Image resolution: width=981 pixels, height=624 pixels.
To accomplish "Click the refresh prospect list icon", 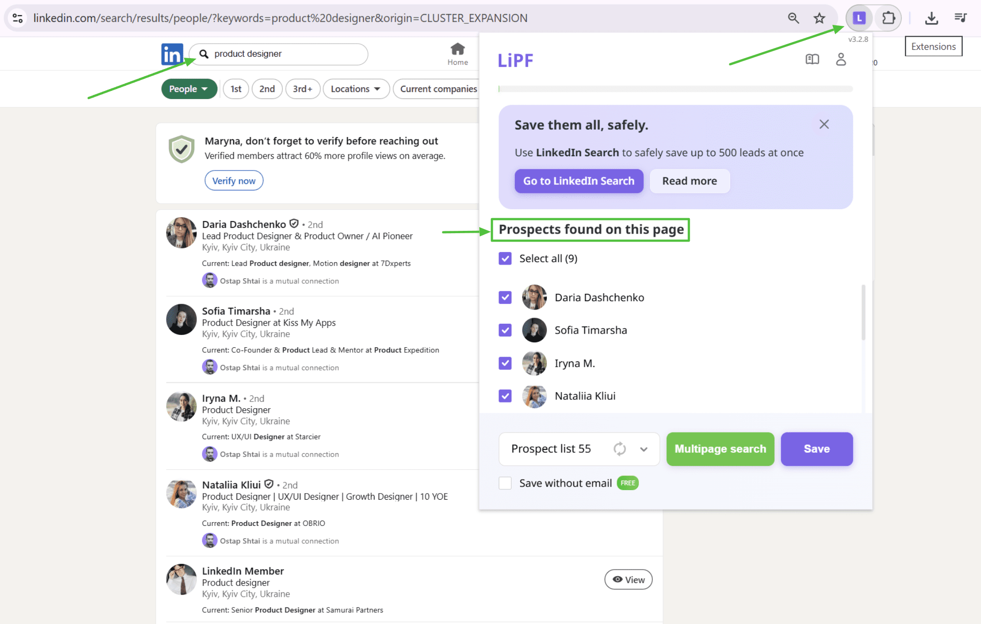I will pyautogui.click(x=619, y=449).
